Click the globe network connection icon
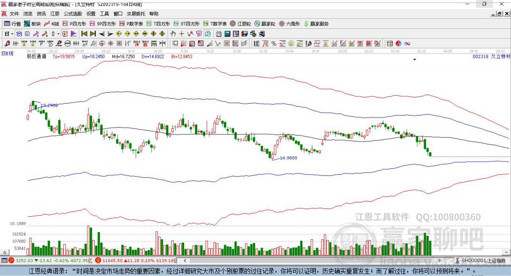 point(253,33)
